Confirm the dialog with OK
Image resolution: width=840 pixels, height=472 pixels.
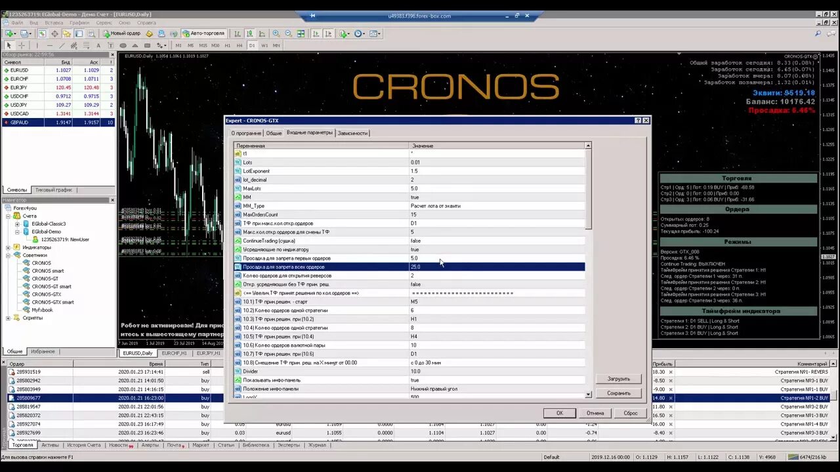560,413
